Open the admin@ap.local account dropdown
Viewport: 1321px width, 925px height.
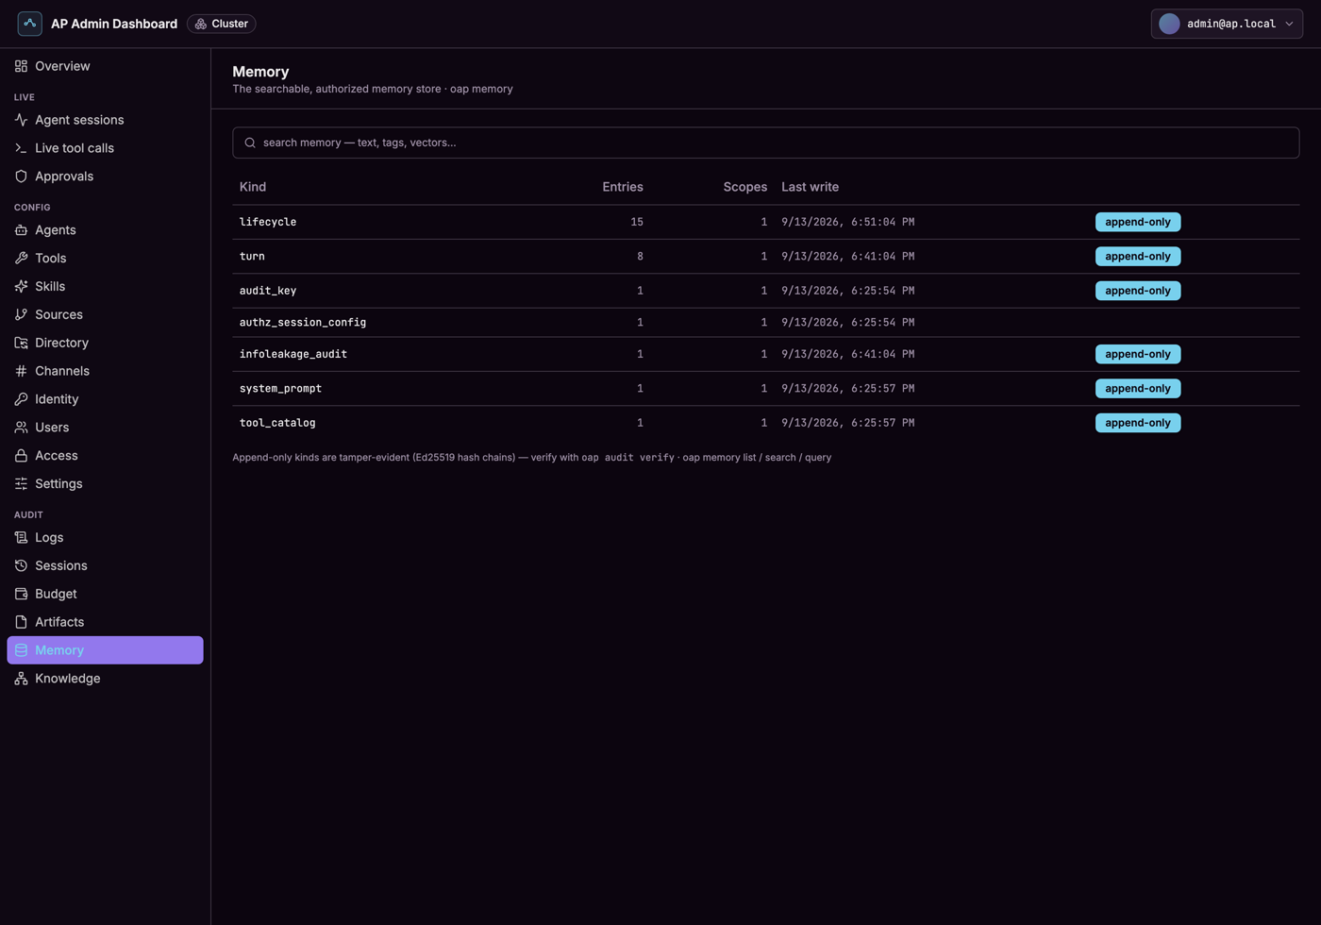click(x=1227, y=24)
